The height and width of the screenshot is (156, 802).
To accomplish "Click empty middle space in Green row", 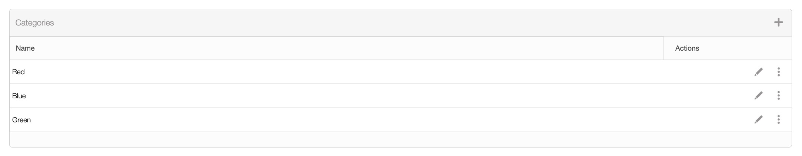I will 370,120.
